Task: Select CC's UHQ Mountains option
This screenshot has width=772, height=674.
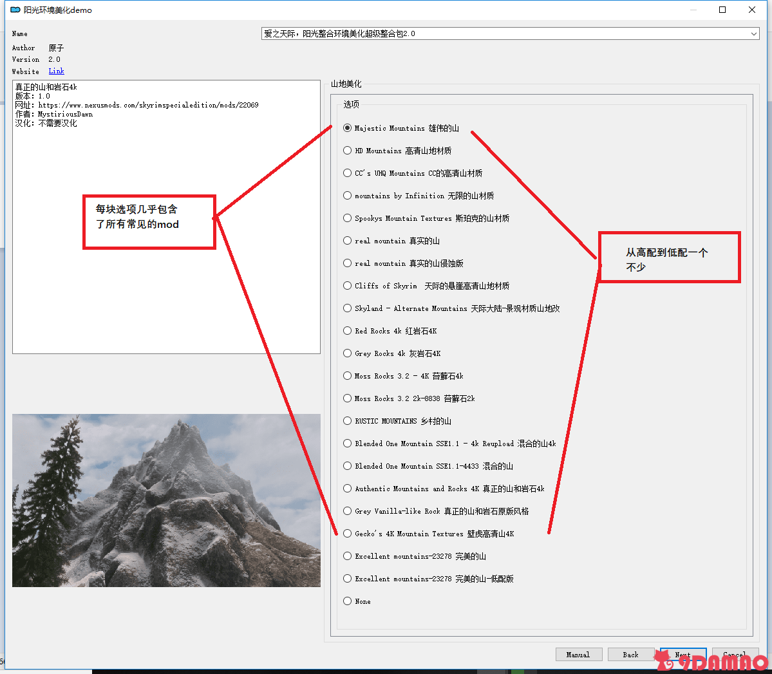Action: tap(348, 173)
